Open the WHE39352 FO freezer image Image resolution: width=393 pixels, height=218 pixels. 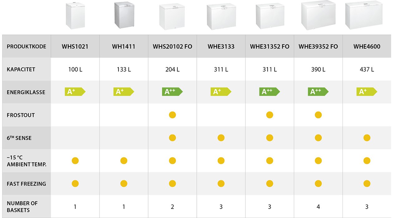tap(318, 15)
